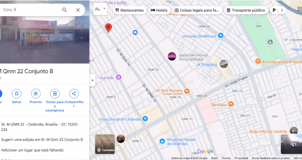Click the Igreja Sara Nossa Terra Ceilândia label
302x160 pixels.
point(193,57)
